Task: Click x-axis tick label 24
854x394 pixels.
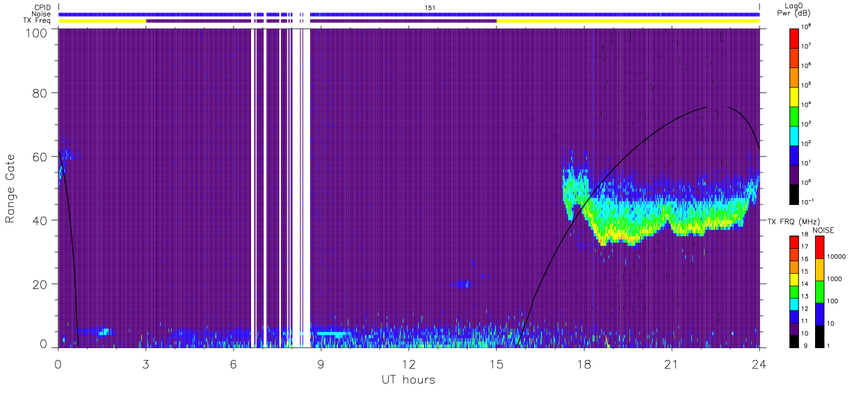Action: (759, 364)
